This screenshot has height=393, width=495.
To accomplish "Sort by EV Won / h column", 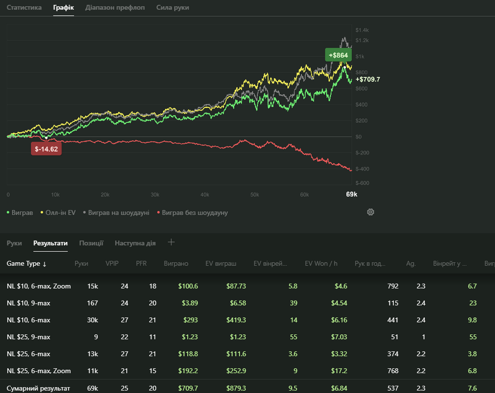I will (x=321, y=264).
